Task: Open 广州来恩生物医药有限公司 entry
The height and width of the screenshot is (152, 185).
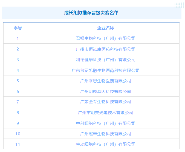Action: coord(105,81)
